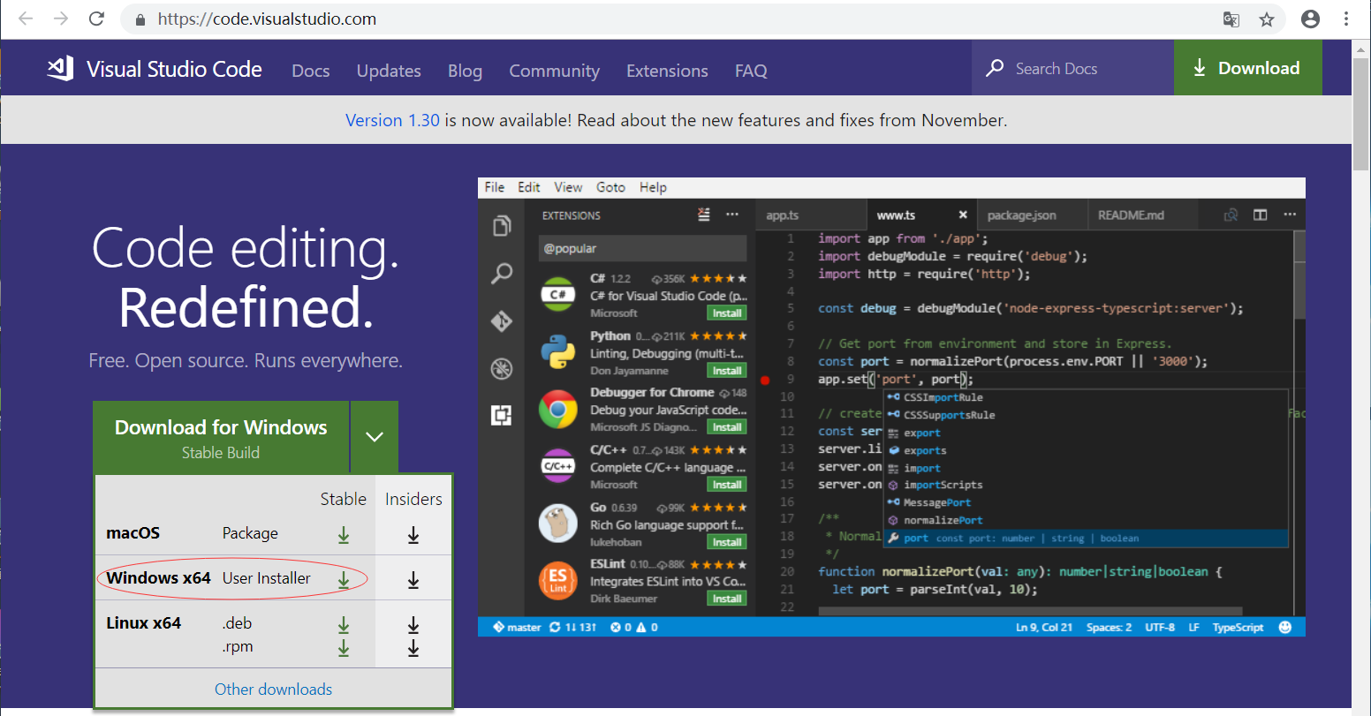Open the editor more actions ellipsis
Image resolution: width=1371 pixels, height=716 pixels.
click(1290, 215)
